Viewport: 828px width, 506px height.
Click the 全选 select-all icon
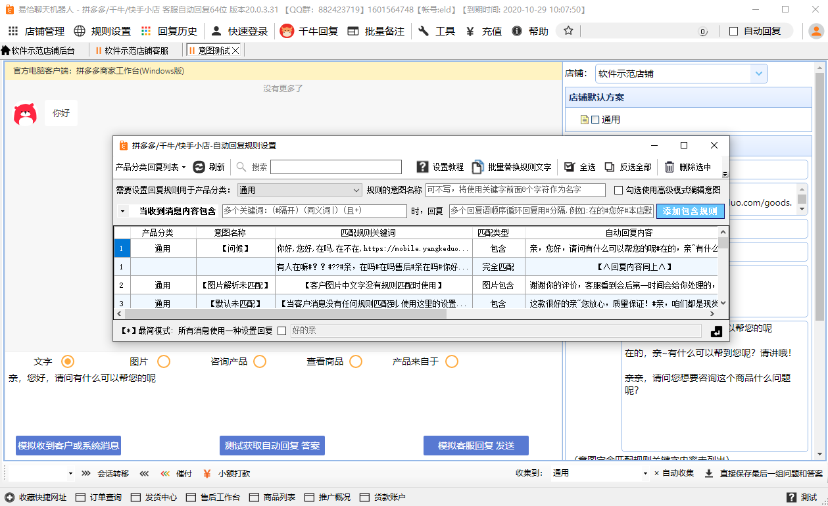pos(570,167)
